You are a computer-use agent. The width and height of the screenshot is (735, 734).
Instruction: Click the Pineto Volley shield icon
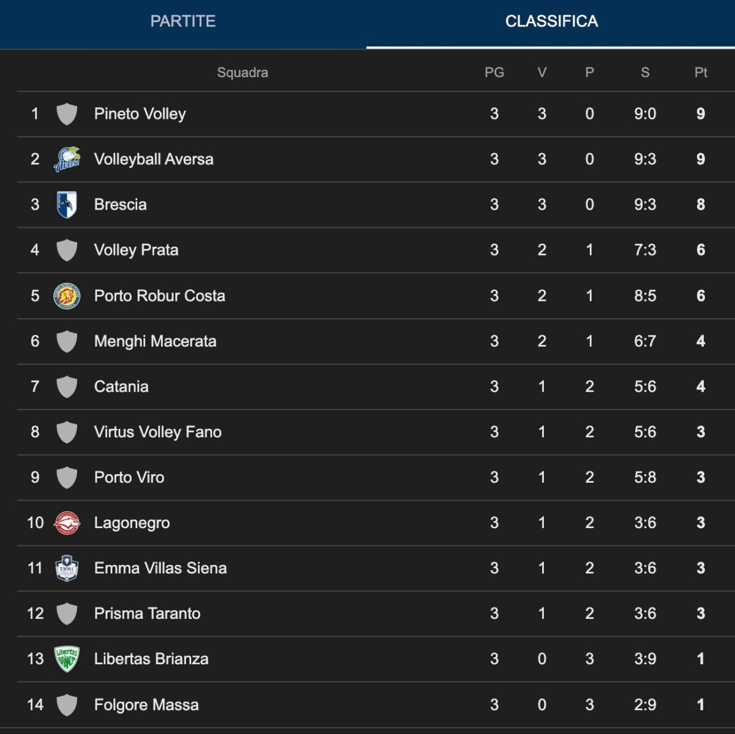pos(67,114)
